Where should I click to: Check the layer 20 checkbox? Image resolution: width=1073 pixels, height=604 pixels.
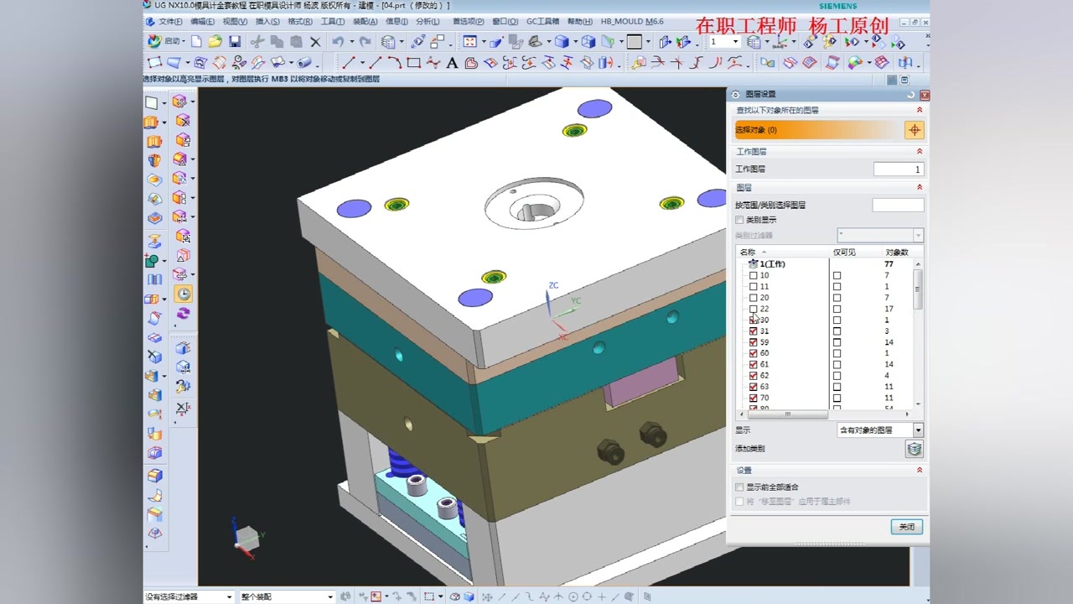(x=753, y=298)
